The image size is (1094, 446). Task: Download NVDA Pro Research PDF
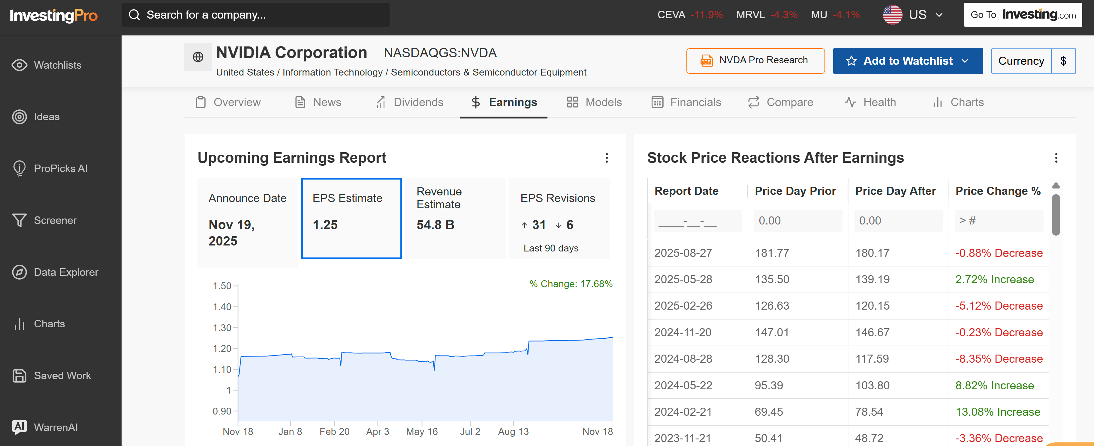click(x=755, y=60)
